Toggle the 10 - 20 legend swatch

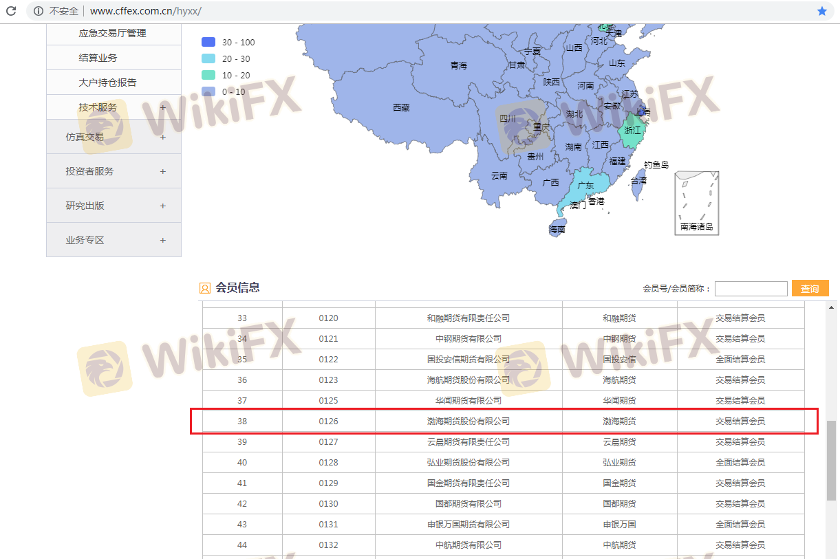coord(208,75)
